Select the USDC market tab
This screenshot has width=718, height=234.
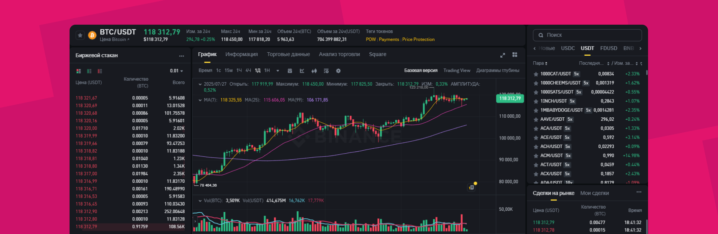[568, 48]
